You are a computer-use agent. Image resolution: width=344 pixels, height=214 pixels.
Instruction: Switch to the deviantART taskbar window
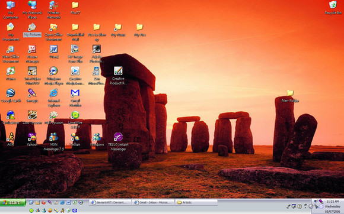pos(110,202)
